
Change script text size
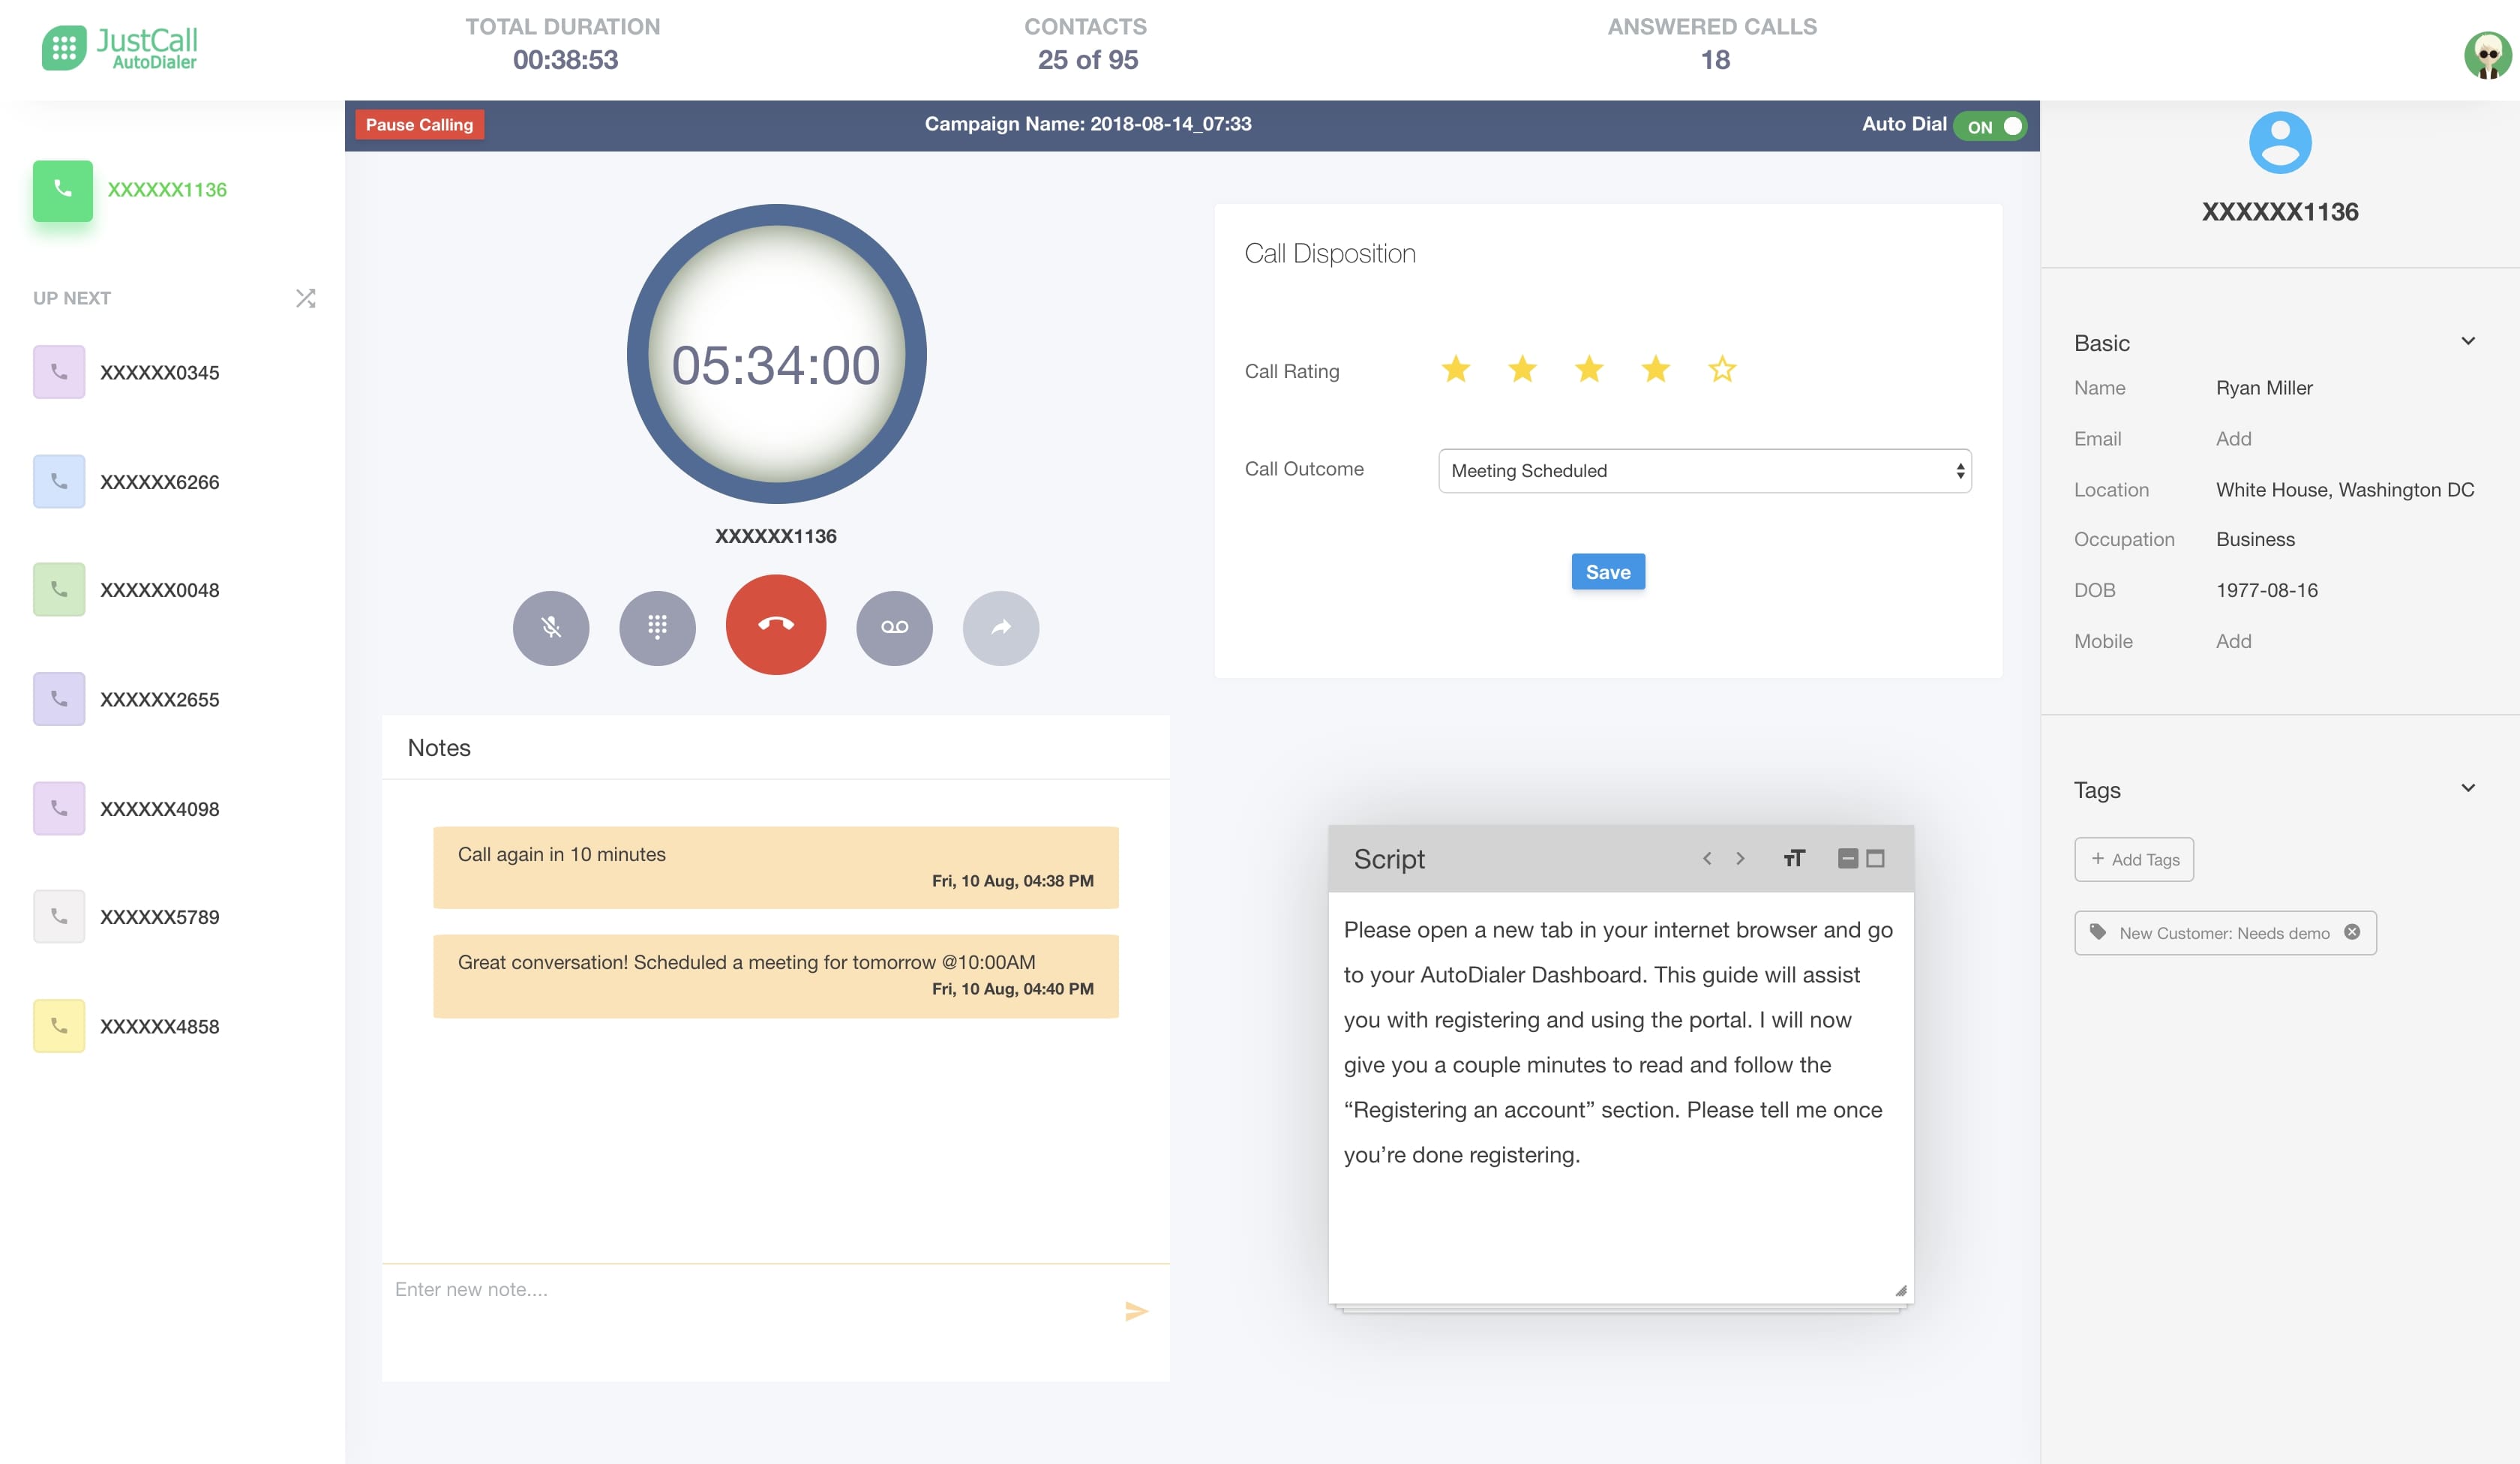click(x=1794, y=858)
